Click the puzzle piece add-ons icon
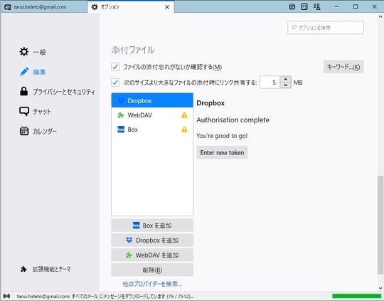This screenshot has width=384, height=301. tap(23, 269)
